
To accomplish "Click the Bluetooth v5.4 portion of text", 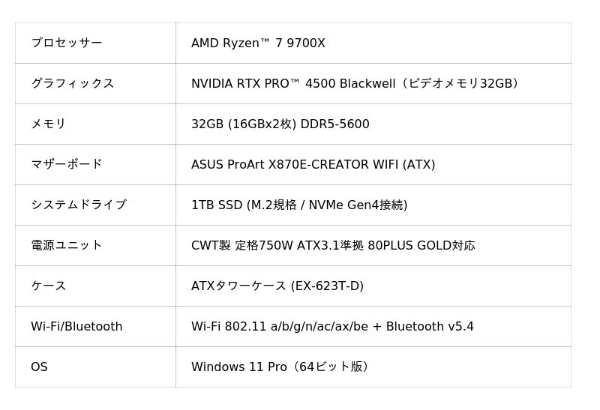I will (x=430, y=327).
